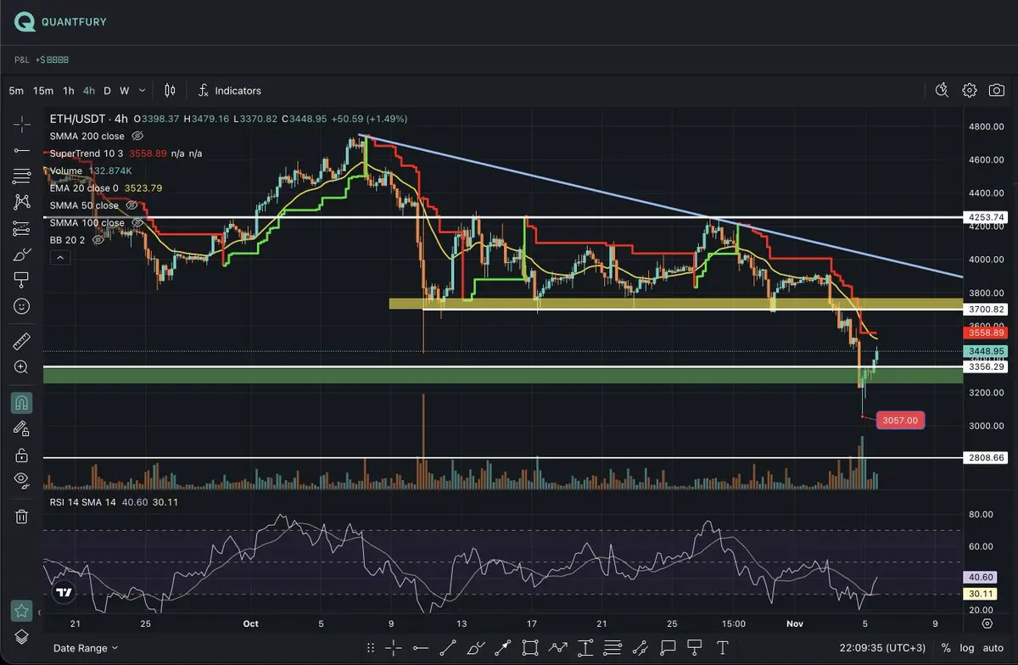Select callout comment tool in bottom toolbar
The image size is (1018, 665).
667,648
